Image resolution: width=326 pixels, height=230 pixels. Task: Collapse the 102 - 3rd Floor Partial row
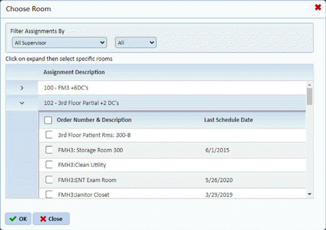pos(21,103)
